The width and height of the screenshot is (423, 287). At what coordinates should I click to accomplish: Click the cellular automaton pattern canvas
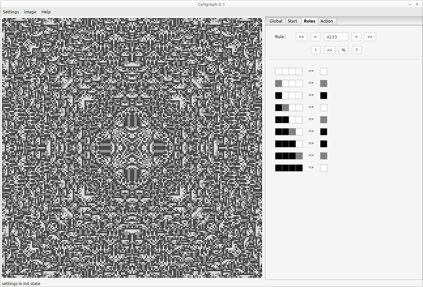coord(132,148)
